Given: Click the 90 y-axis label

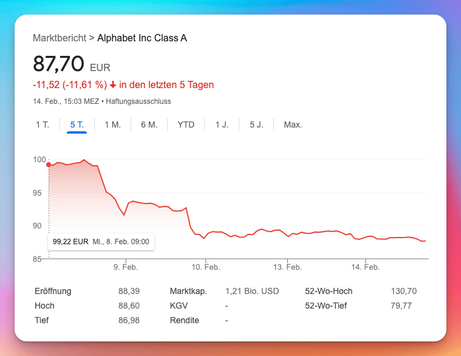Looking at the screenshot, I should click(37, 226).
